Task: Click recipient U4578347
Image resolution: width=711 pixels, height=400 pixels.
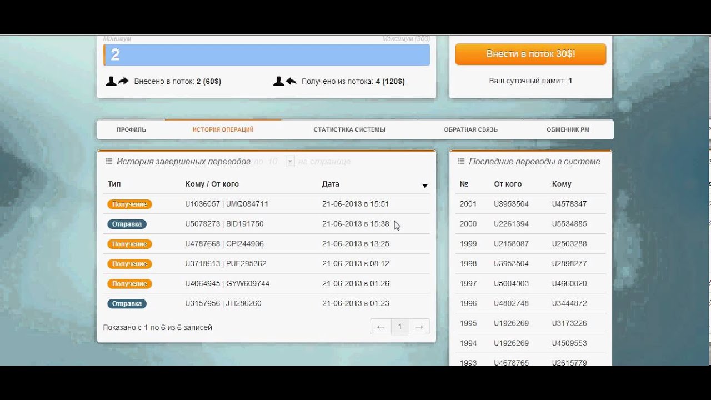Action: (569, 204)
